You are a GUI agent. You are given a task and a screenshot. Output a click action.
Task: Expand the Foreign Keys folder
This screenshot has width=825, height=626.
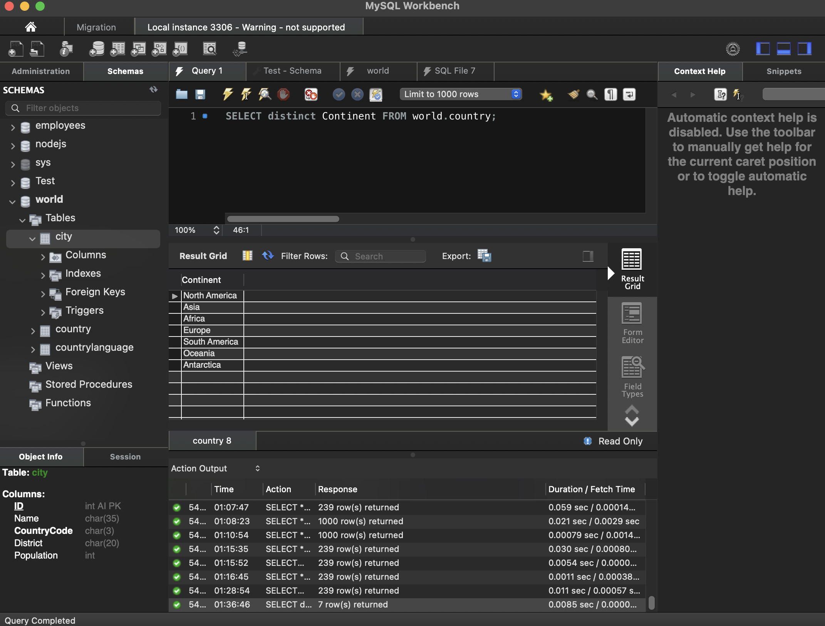click(x=43, y=294)
